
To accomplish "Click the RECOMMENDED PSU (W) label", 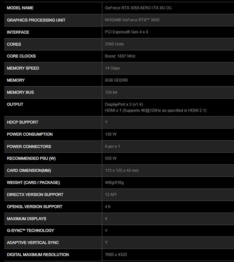I will tap(31, 158).
